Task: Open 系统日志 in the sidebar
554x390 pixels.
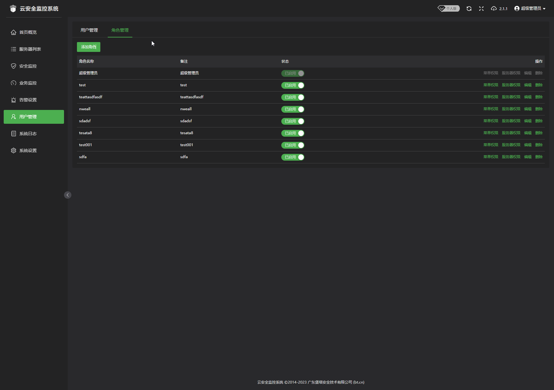Action: pyautogui.click(x=28, y=134)
